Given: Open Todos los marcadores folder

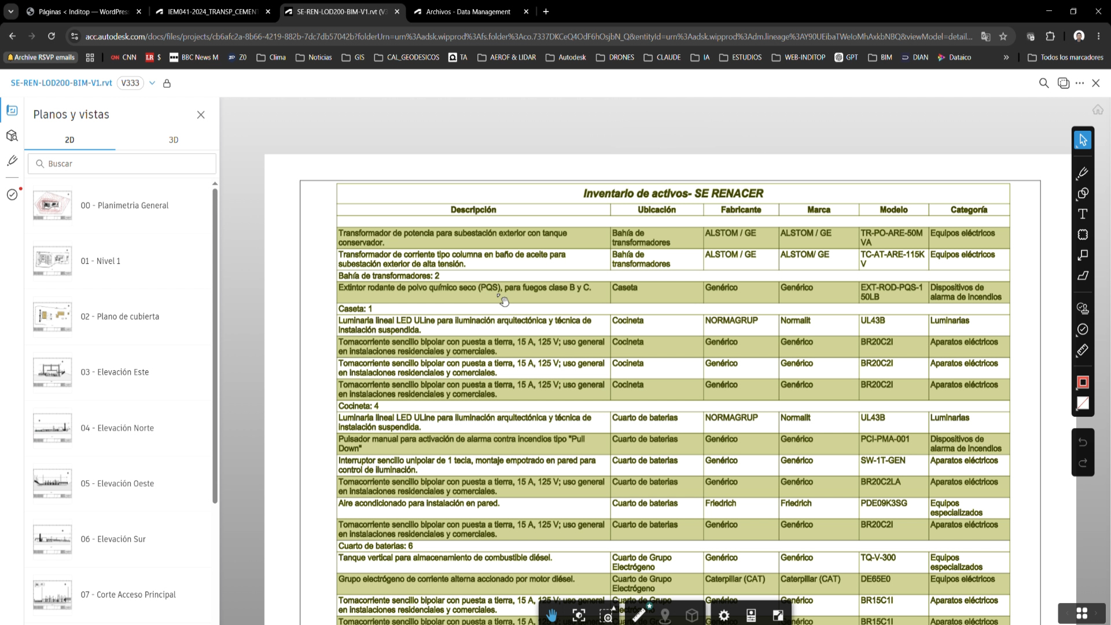Looking at the screenshot, I should coord(1065,57).
